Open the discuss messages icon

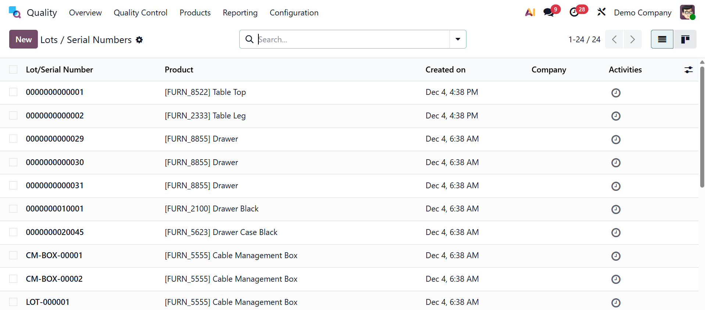(548, 13)
